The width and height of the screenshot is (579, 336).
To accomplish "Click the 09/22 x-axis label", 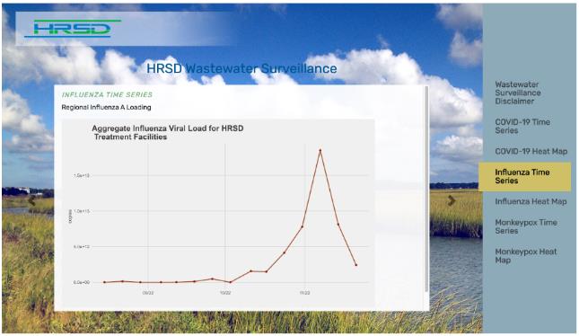I will click(x=148, y=293).
